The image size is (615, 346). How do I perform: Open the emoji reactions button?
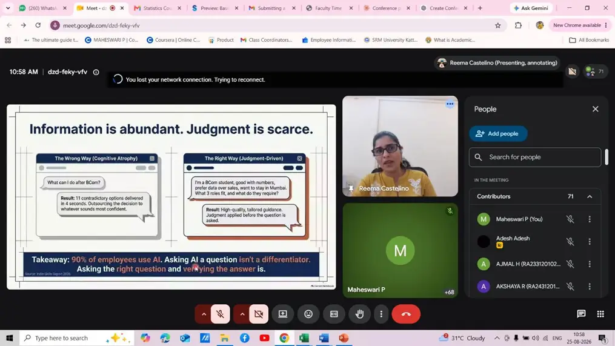tap(308, 314)
